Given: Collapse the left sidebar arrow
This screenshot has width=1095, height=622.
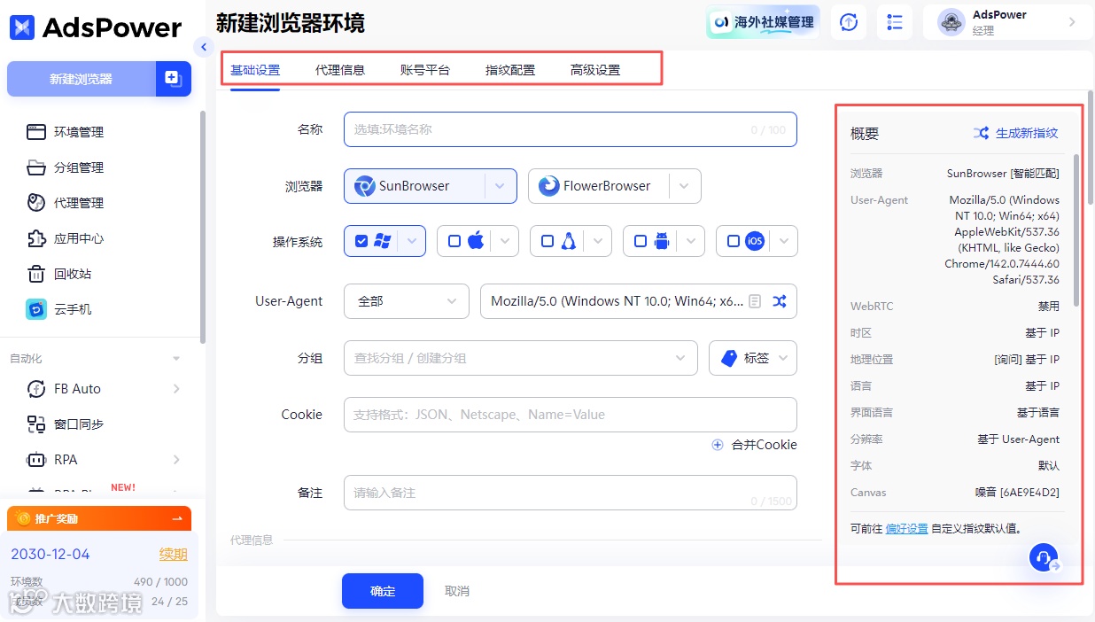Looking at the screenshot, I should [x=204, y=47].
